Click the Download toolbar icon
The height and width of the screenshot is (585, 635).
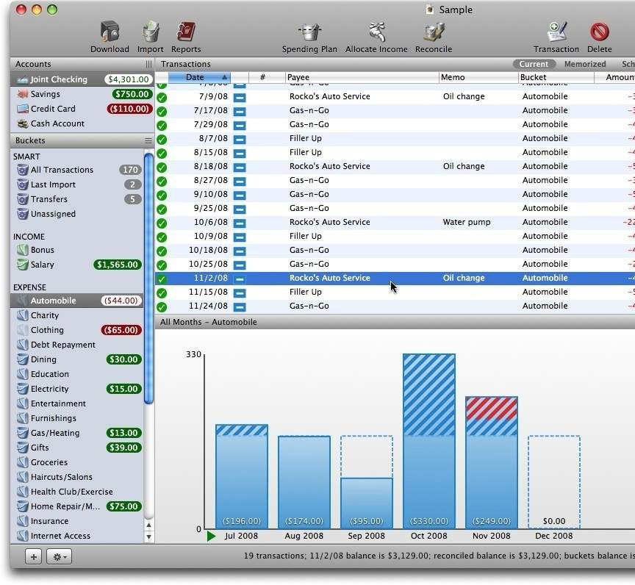pos(110,33)
